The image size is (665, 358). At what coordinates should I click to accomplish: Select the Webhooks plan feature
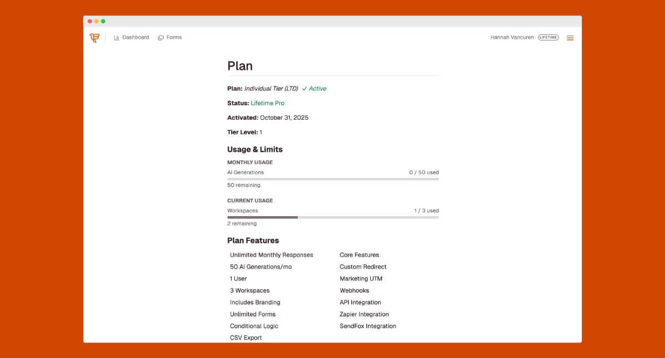354,290
